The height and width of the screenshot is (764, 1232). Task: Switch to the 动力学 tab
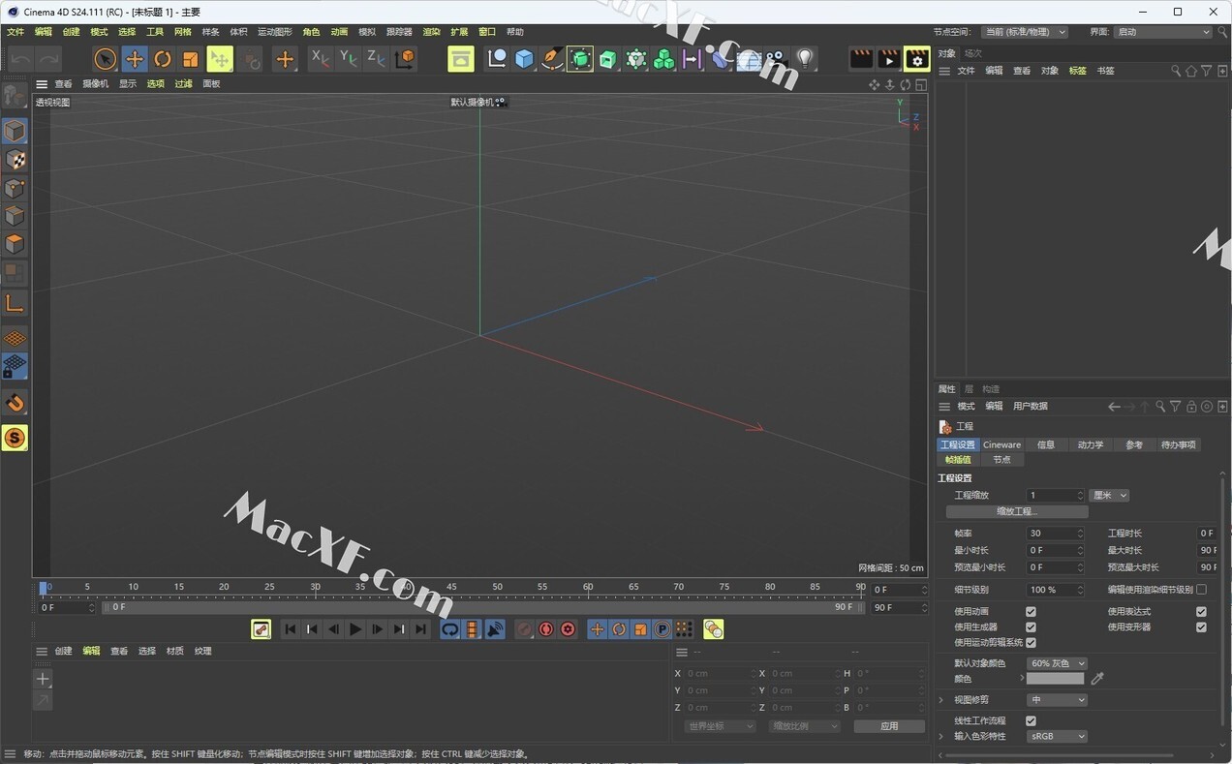tap(1090, 445)
